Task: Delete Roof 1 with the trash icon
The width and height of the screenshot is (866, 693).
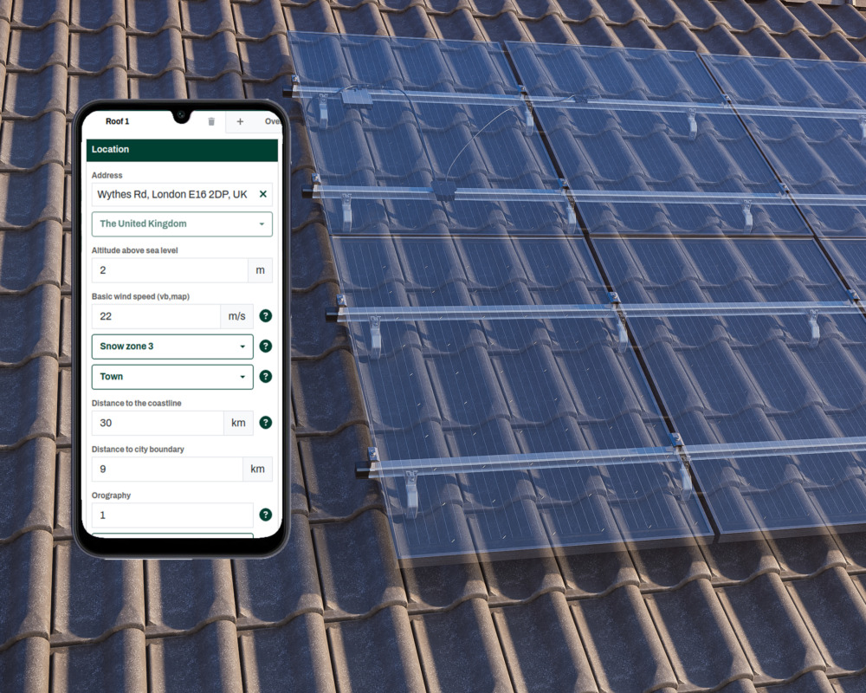Action: tap(211, 121)
